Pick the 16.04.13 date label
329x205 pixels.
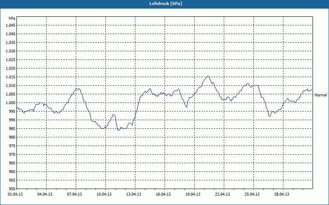click(163, 194)
